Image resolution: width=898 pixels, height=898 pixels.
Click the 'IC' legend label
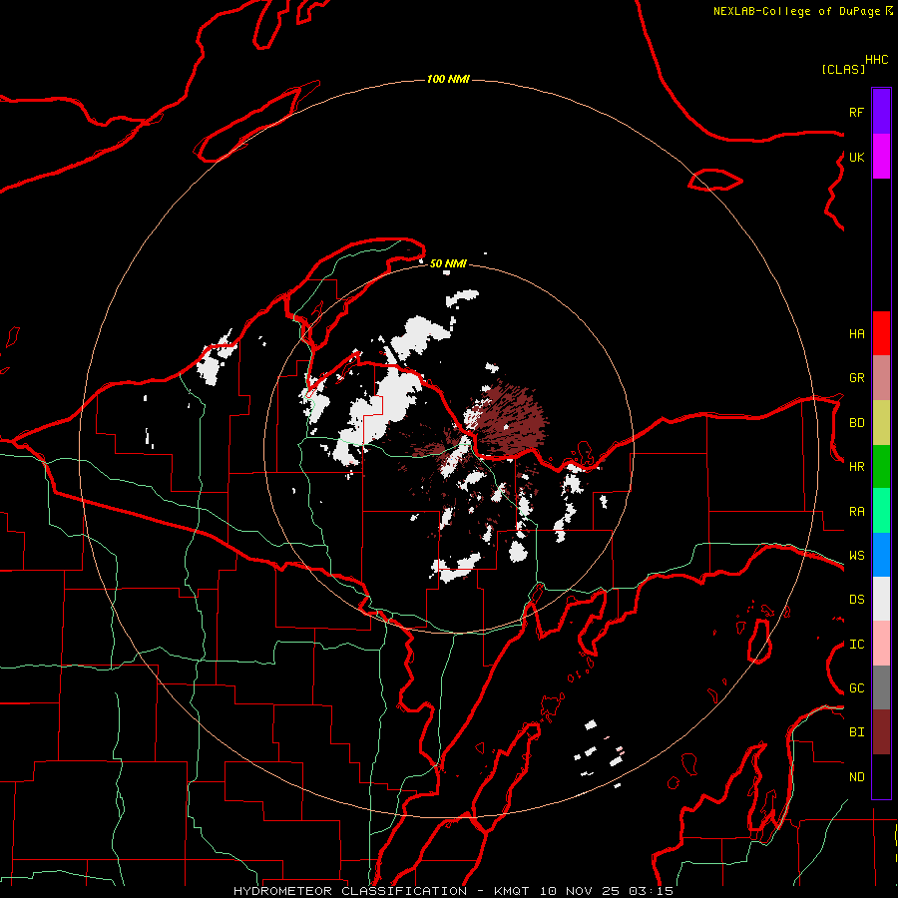click(856, 645)
